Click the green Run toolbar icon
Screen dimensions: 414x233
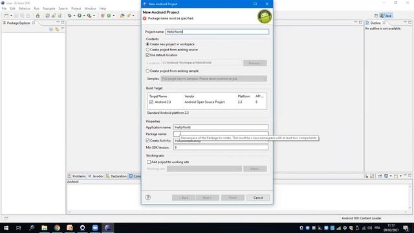(x=80, y=16)
